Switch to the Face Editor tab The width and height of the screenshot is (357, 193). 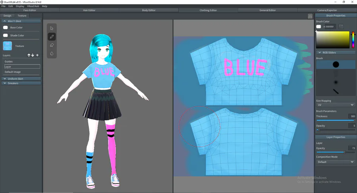click(30, 10)
